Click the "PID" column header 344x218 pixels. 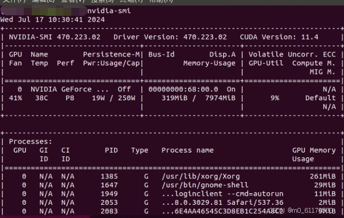(111, 150)
